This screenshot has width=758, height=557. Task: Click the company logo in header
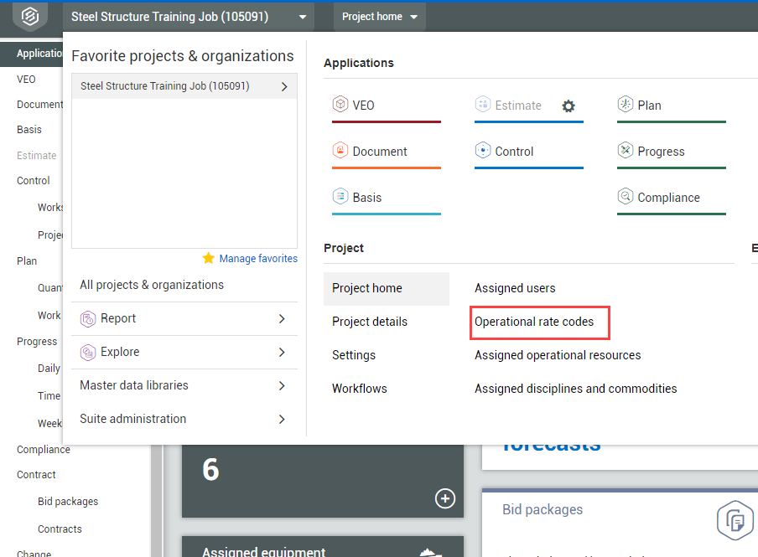coord(29,17)
